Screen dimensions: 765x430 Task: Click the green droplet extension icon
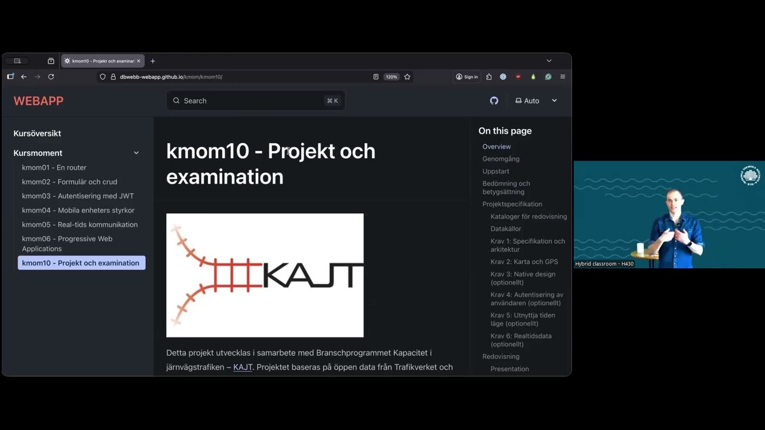(533, 76)
